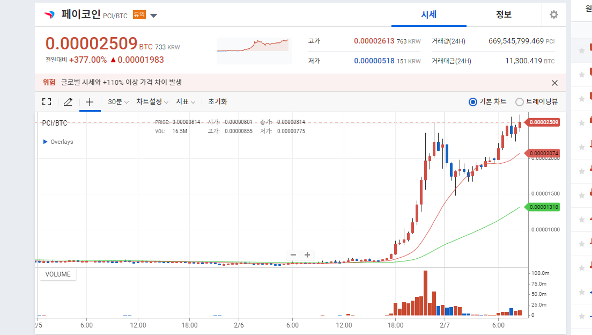Screen dimensions: 592x335
Task: Click the chart zoom out minus button
Action: point(293,255)
